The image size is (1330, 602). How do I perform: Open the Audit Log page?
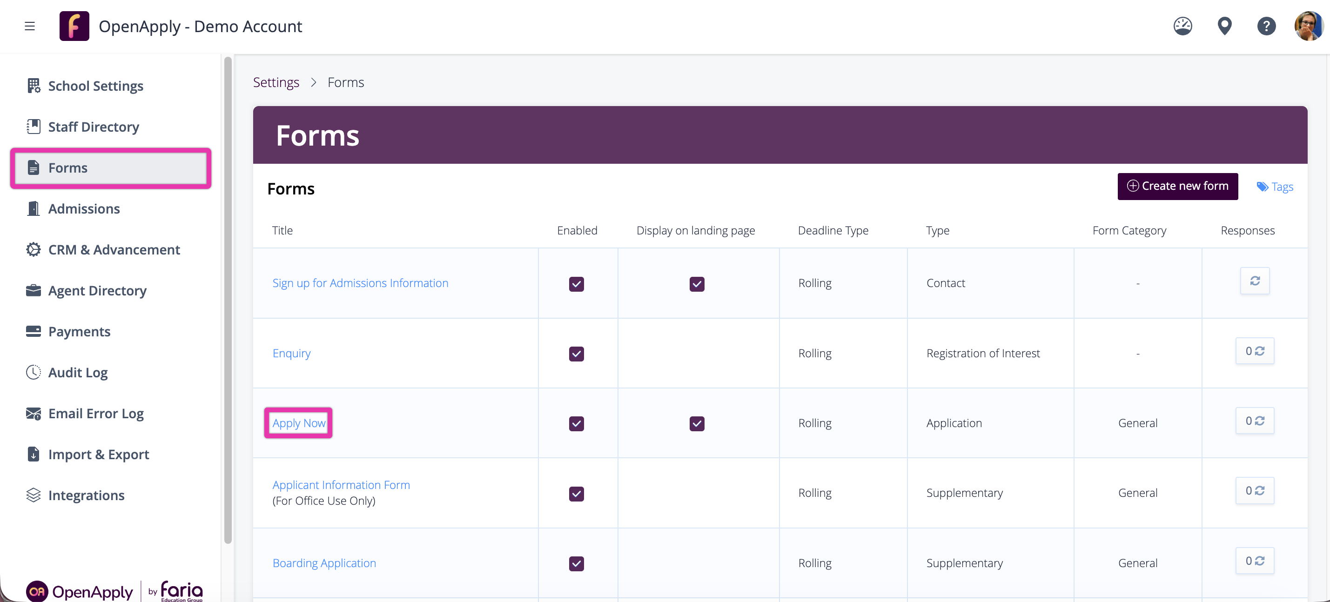coord(77,372)
